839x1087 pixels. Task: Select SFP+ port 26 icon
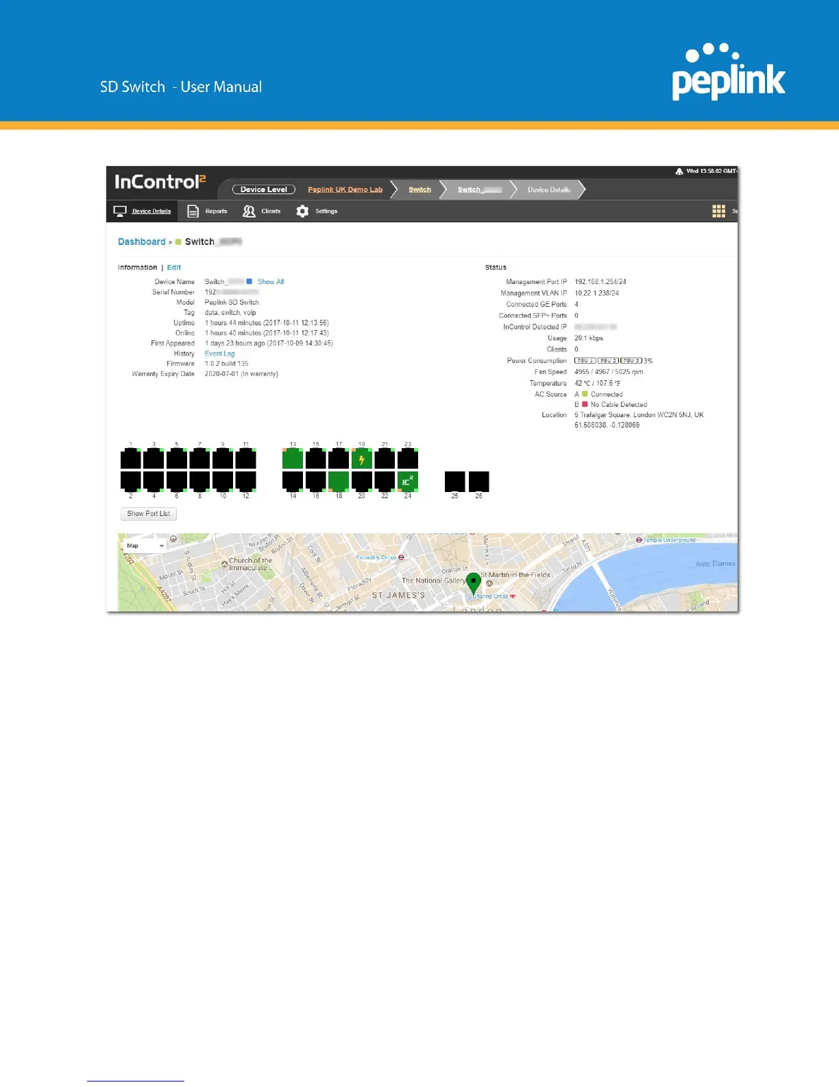tap(478, 481)
